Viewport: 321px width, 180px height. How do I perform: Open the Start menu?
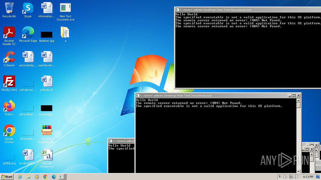point(7,177)
